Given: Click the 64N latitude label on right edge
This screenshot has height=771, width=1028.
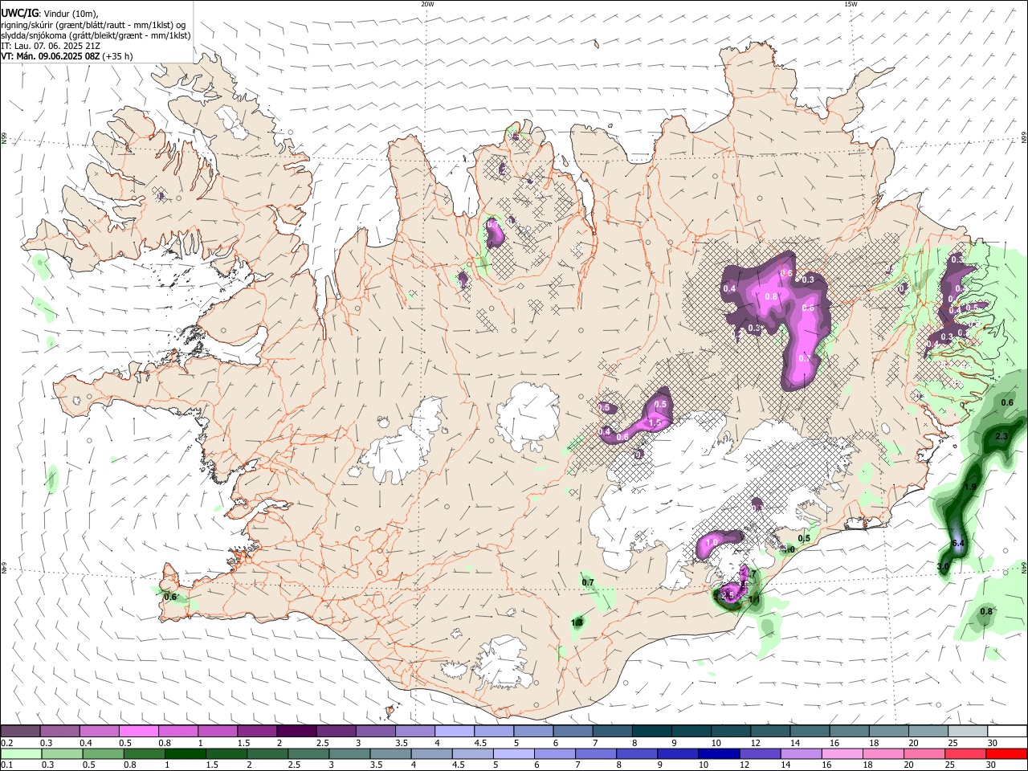Looking at the screenshot, I should point(1024,567).
